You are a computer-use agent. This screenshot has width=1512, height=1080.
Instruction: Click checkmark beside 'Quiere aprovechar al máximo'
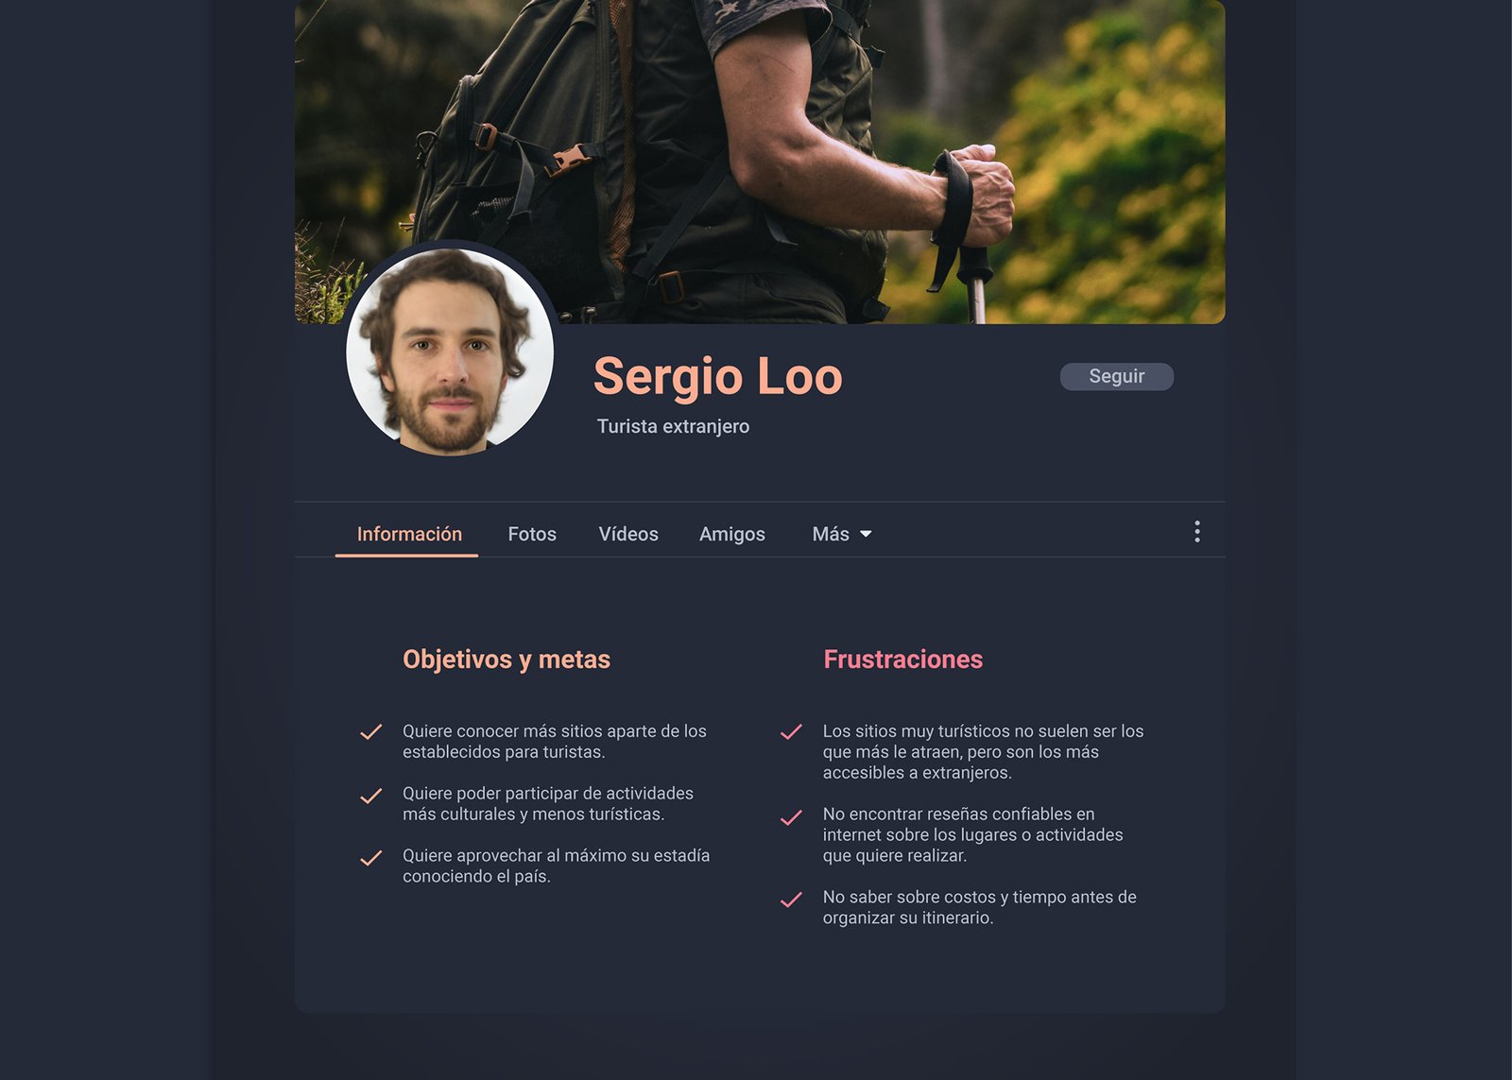tap(371, 858)
